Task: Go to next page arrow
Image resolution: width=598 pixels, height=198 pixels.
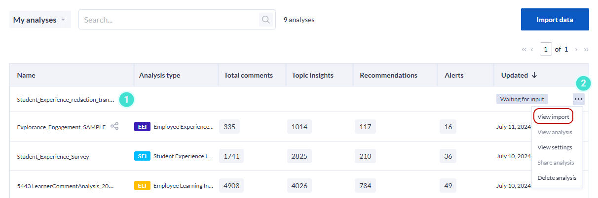Action: [576, 50]
